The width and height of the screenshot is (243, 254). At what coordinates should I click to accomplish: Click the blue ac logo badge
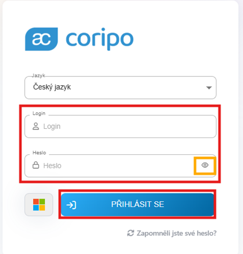41,39
